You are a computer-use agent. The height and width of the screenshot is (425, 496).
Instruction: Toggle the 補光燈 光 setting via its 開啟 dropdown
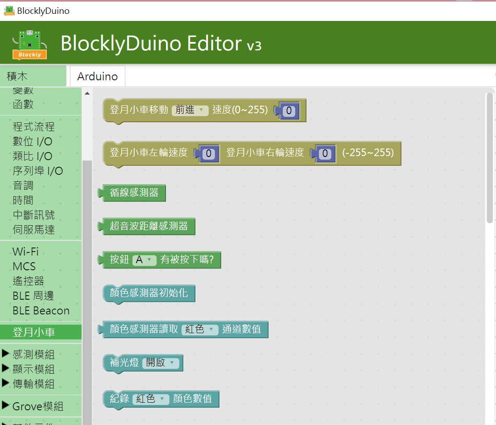pos(161,363)
